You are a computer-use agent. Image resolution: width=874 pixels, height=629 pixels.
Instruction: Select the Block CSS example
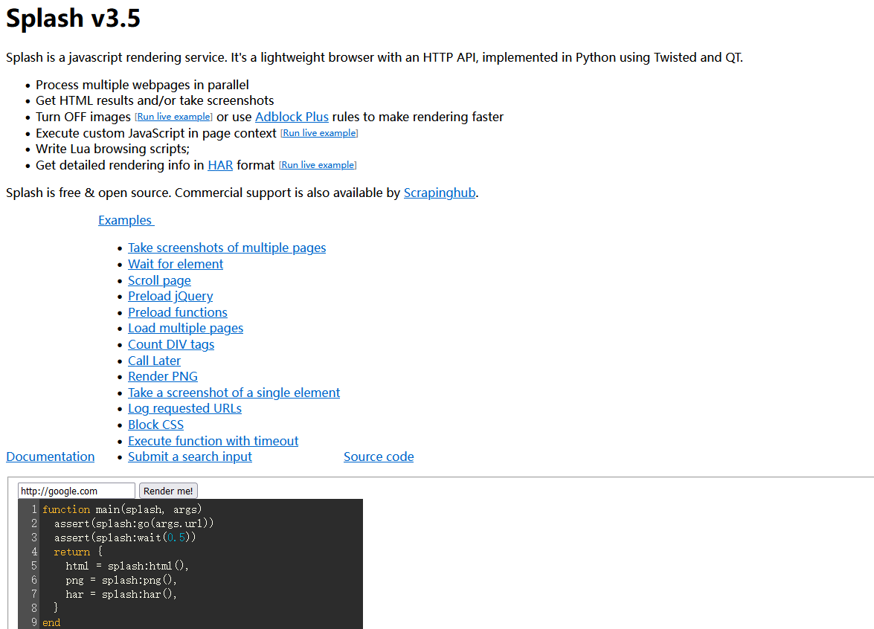(x=155, y=425)
